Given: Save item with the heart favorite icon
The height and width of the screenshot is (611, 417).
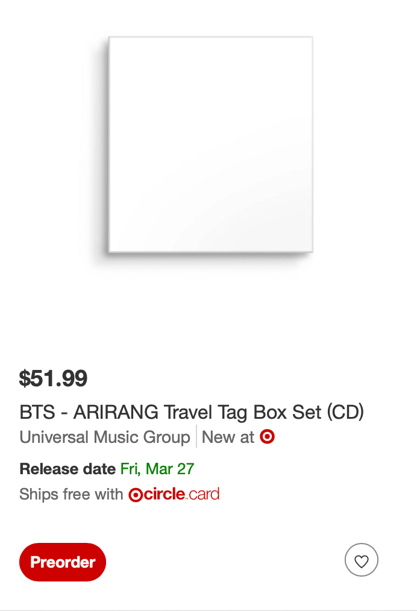Looking at the screenshot, I should (x=361, y=561).
